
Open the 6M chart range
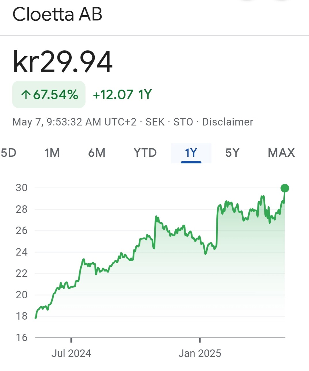click(x=97, y=153)
